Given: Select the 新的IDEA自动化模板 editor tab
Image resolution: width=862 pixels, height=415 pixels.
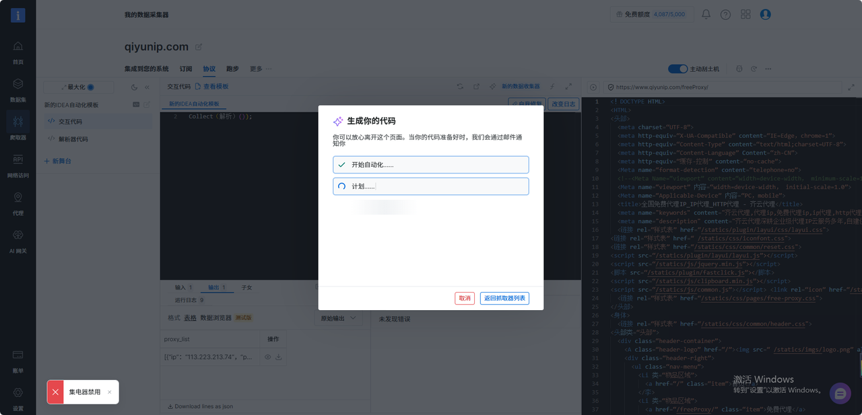Looking at the screenshot, I should click(194, 104).
